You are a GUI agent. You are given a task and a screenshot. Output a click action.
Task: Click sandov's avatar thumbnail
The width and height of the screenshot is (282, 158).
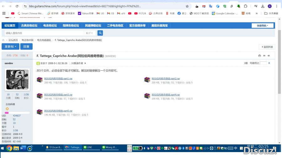17,80
